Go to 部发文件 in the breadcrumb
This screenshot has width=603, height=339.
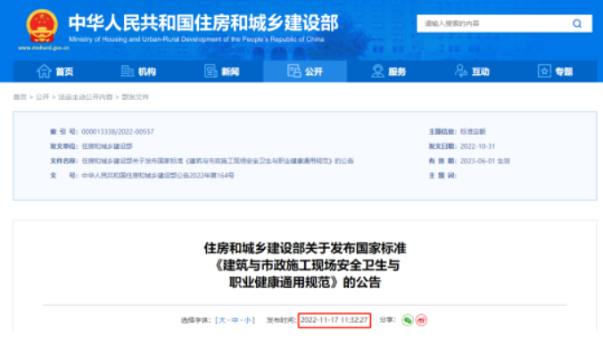click(x=135, y=97)
